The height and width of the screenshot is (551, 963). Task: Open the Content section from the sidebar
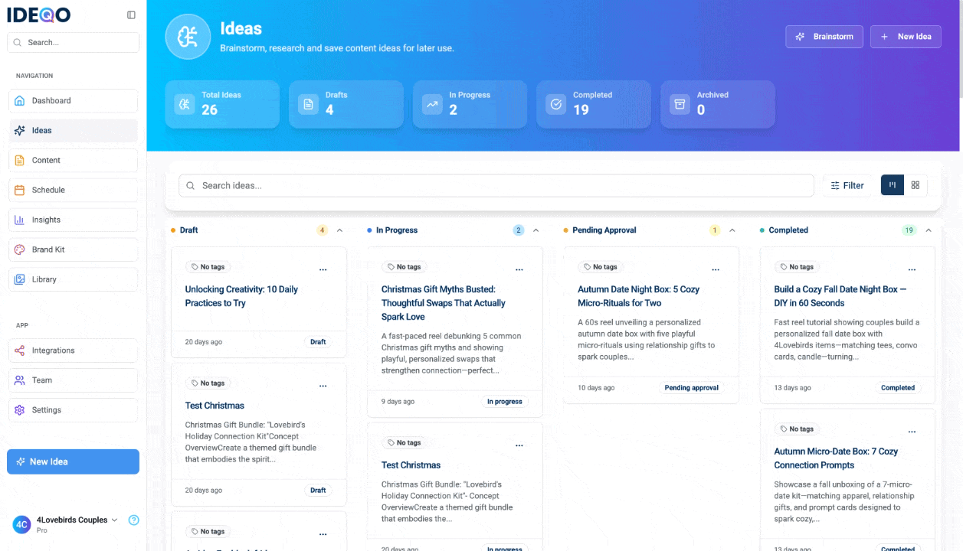(73, 160)
